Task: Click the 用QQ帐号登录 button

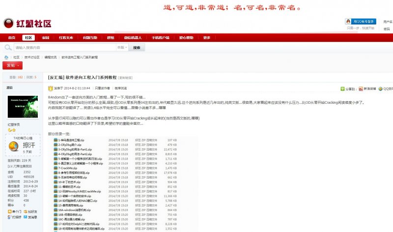Action: coord(361,22)
